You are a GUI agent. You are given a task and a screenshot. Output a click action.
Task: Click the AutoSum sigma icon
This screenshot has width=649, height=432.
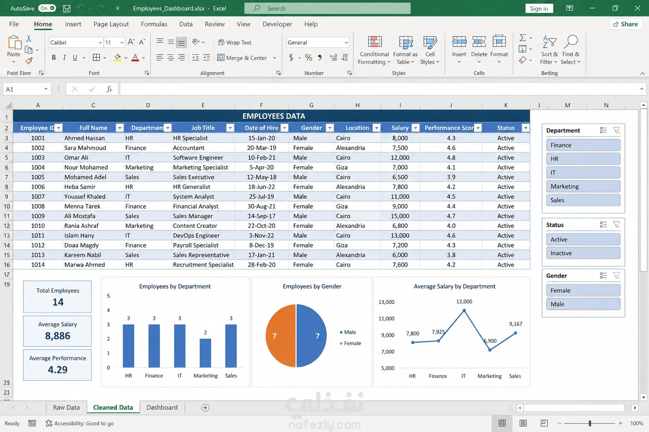523,38
